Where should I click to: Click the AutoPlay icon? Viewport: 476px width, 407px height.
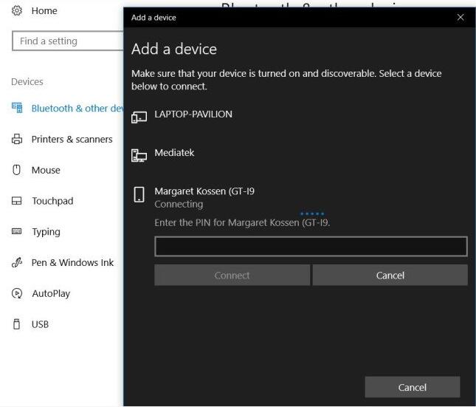[x=17, y=293]
